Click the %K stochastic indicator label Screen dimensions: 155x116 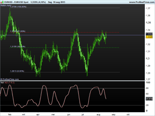pyautogui.click(x=2, y=82)
